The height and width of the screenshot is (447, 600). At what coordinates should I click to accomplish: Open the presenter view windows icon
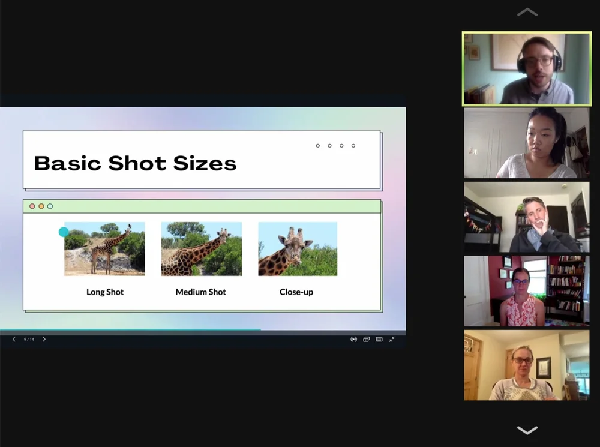pyautogui.click(x=366, y=339)
